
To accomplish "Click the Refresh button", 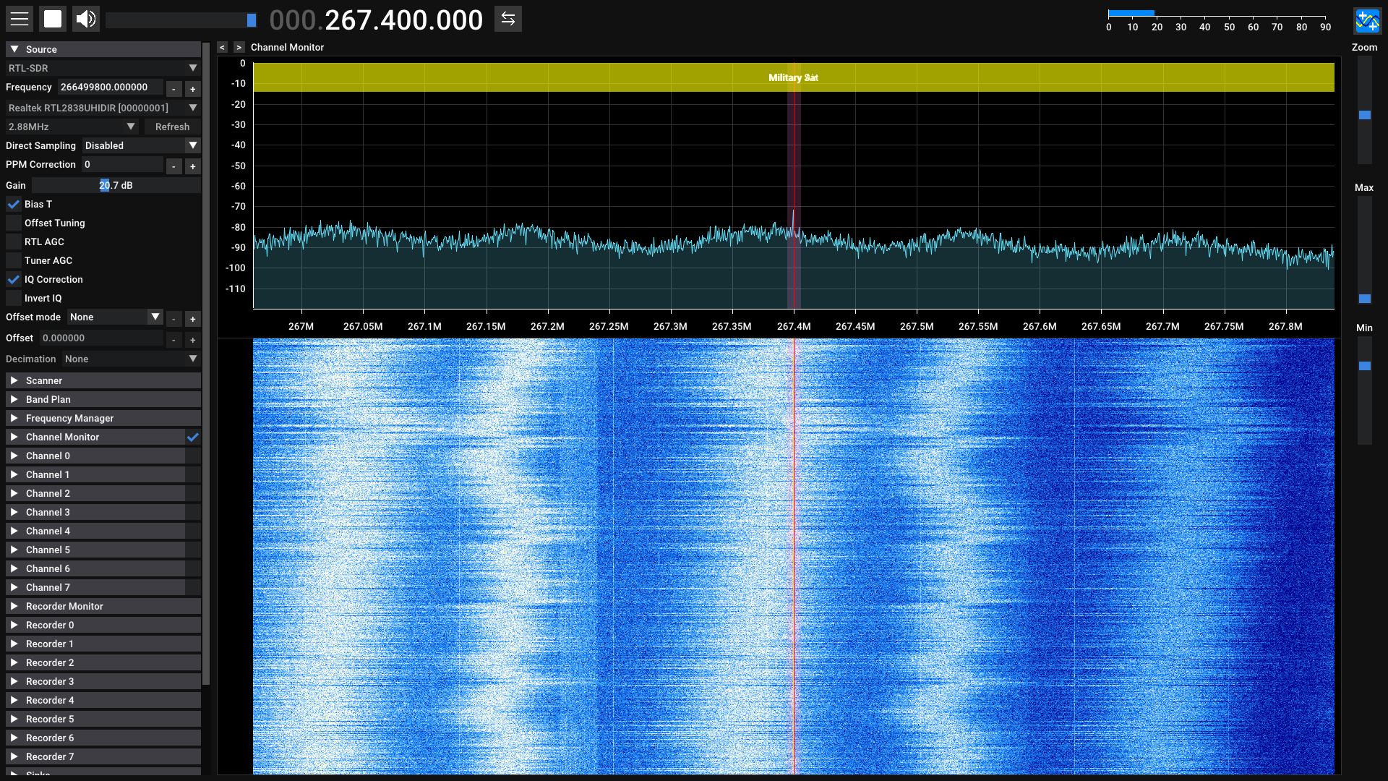I will tap(172, 127).
